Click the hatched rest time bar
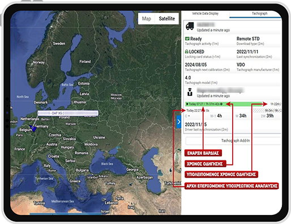The width and height of the screenshot is (291, 224). [x=267, y=111]
